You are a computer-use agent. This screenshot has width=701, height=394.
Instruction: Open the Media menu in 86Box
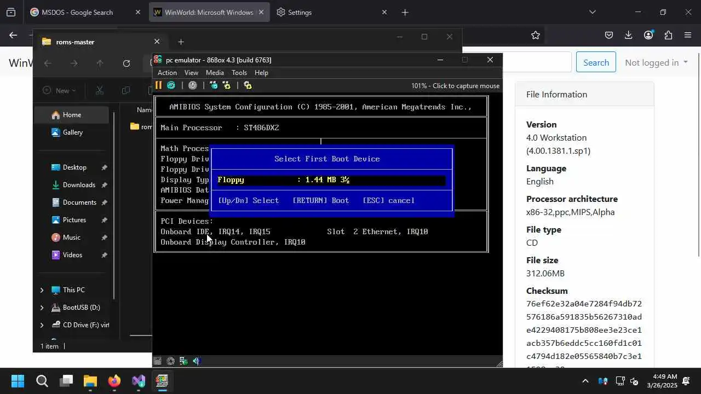pos(215,73)
